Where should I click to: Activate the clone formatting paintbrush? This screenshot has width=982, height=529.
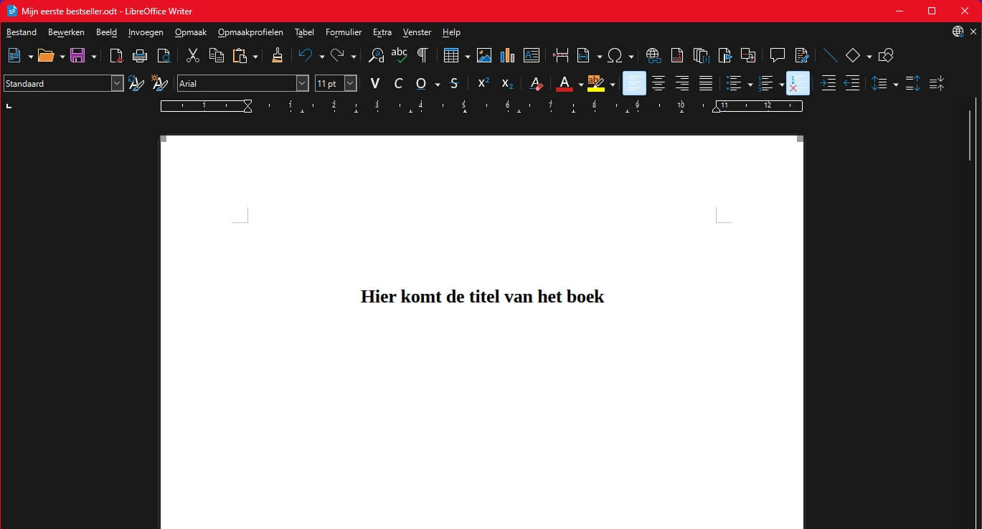[x=278, y=55]
